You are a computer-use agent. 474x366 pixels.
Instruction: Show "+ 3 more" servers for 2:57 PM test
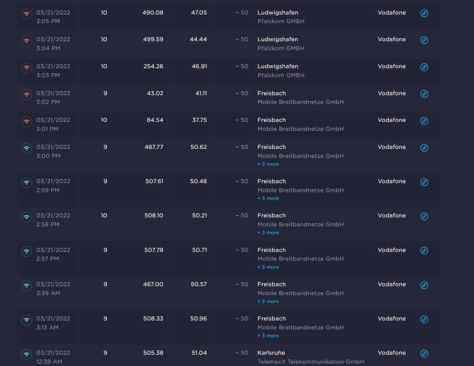[268, 267]
